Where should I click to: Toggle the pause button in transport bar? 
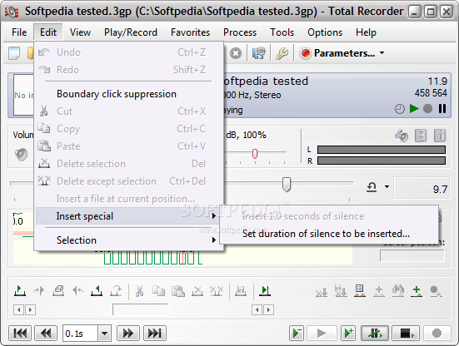(x=375, y=334)
